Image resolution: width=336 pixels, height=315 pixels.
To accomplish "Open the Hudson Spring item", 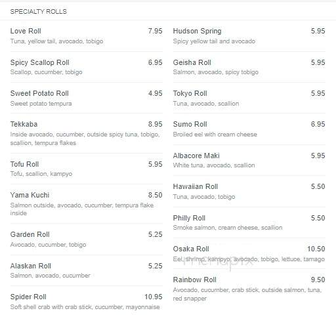I will [197, 31].
